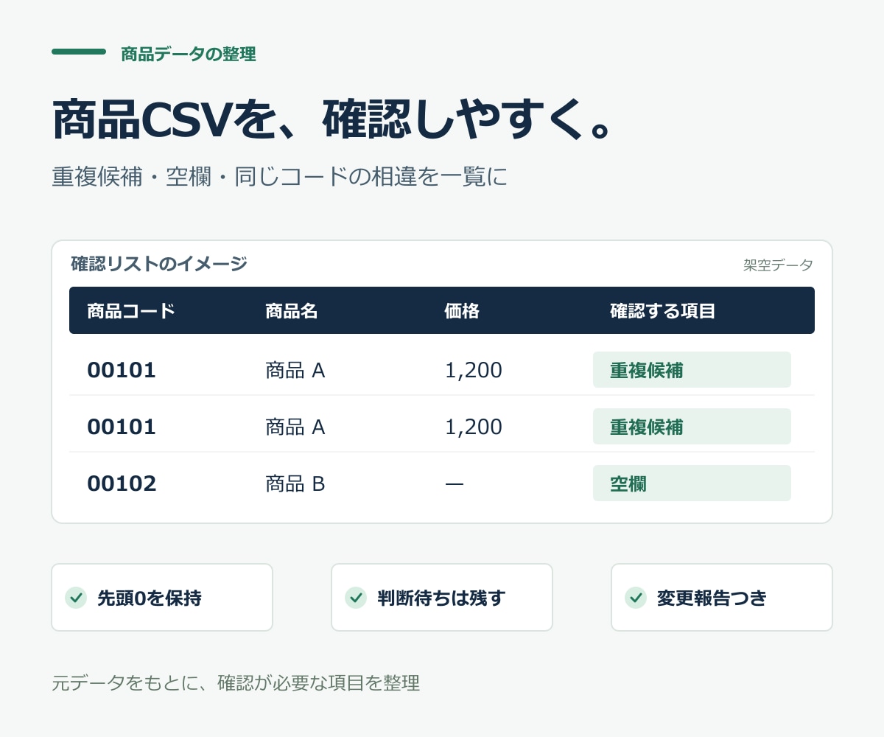Click the check icon beside 判断待ちは残す

[x=356, y=598]
